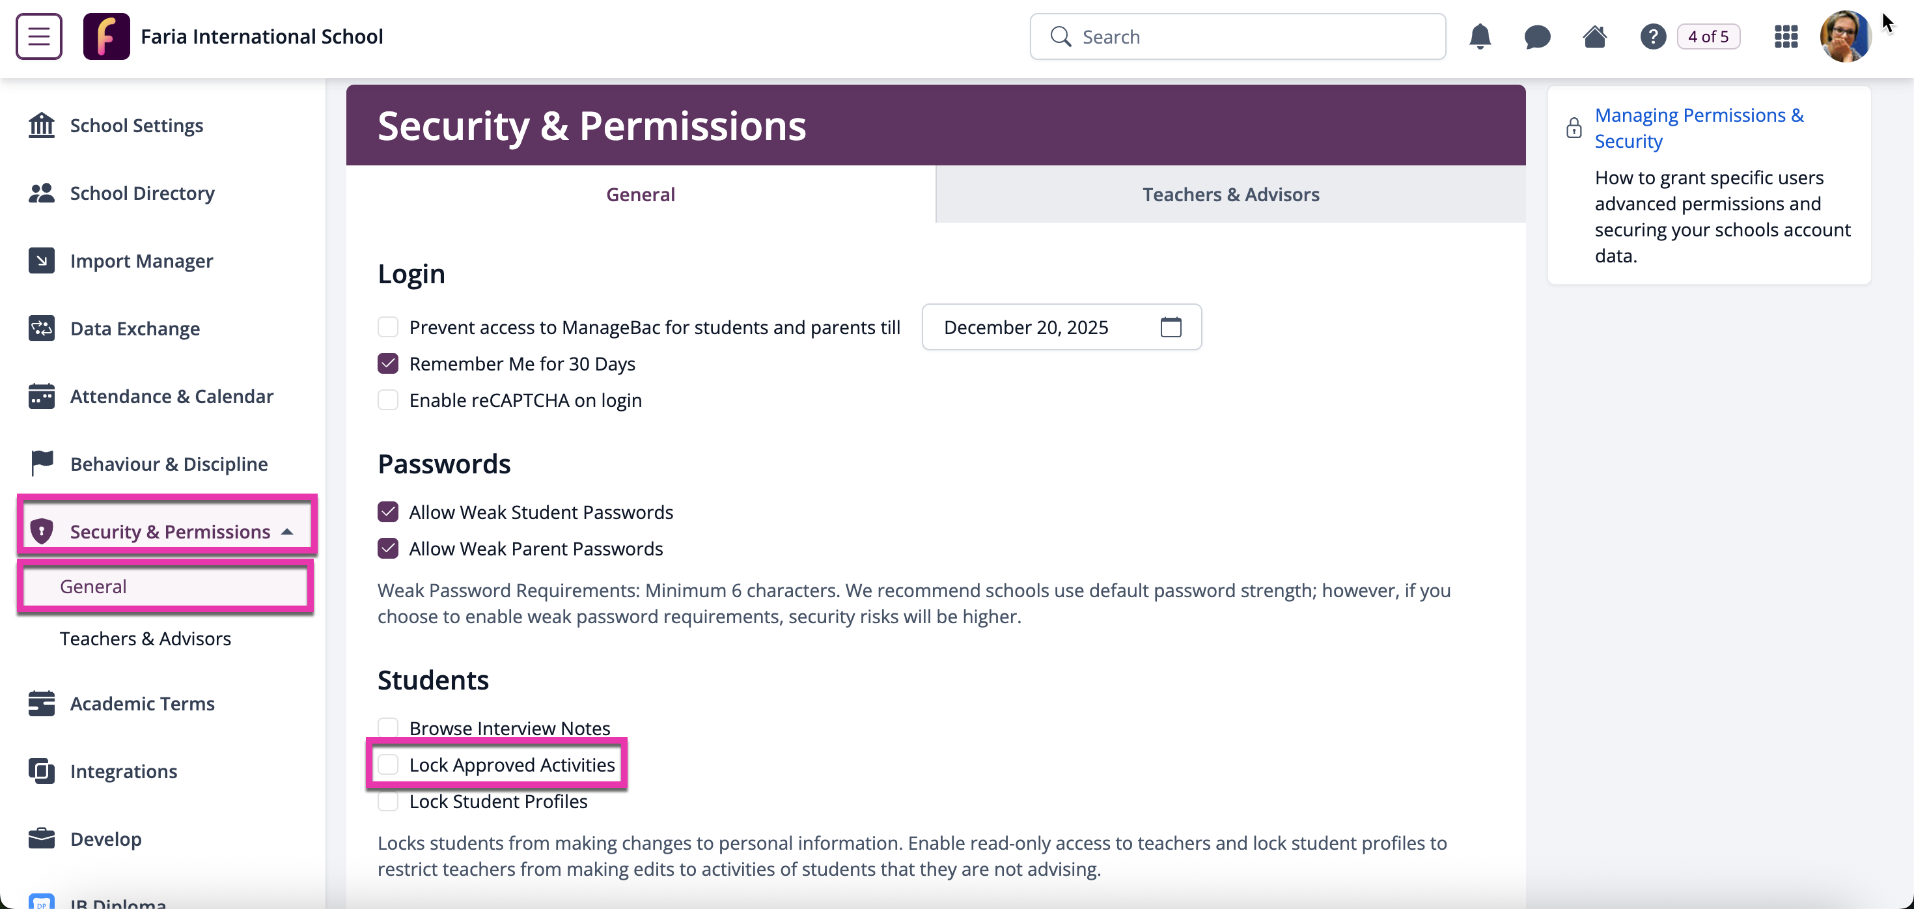Switch to the Teachers & Advisors tab
The image size is (1914, 909).
1230,194
